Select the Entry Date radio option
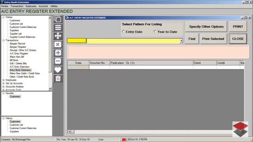 point(123,32)
